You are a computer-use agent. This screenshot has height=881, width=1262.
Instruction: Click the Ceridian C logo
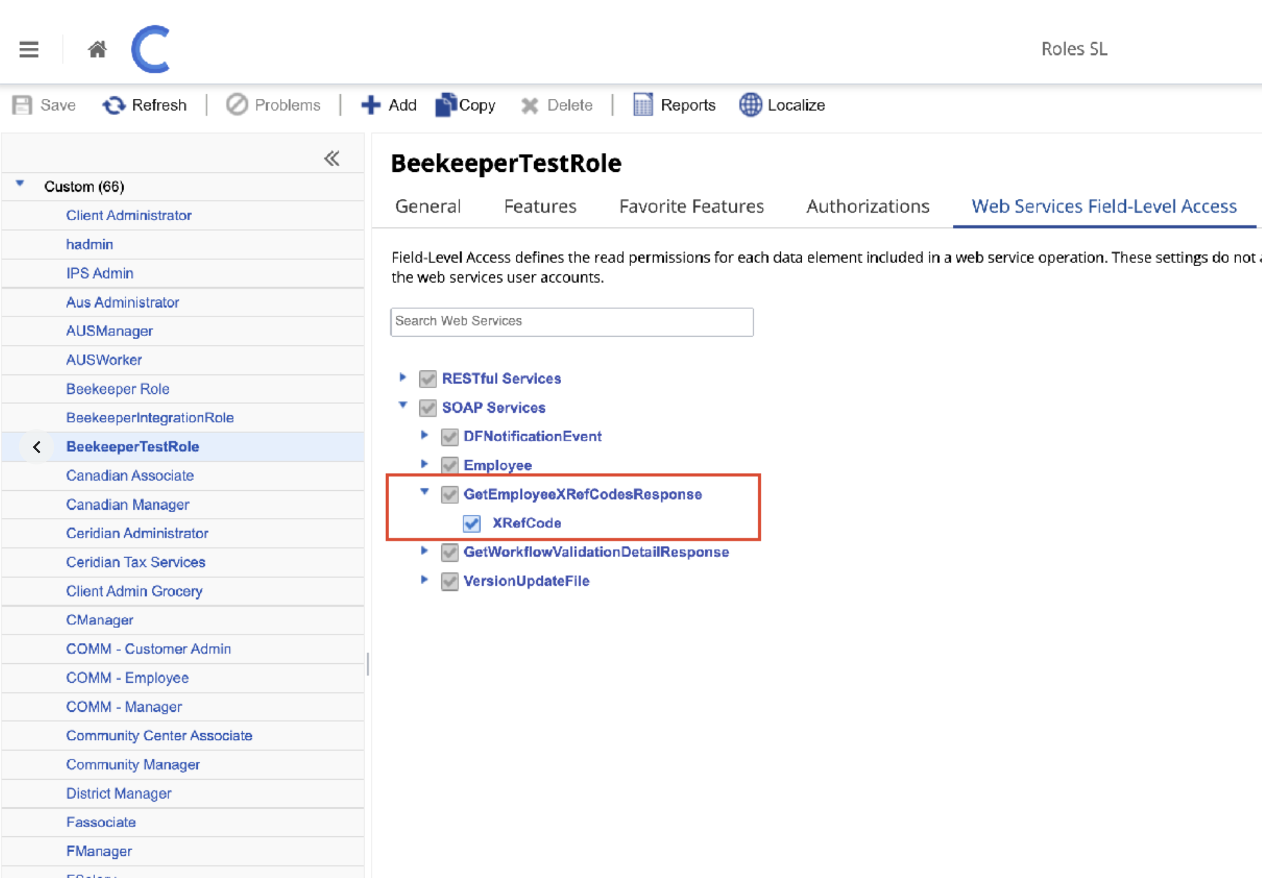[151, 49]
